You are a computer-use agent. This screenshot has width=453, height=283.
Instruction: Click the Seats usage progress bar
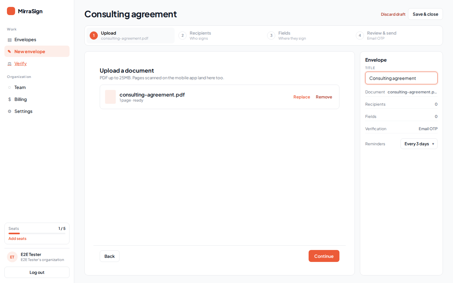coord(37,234)
